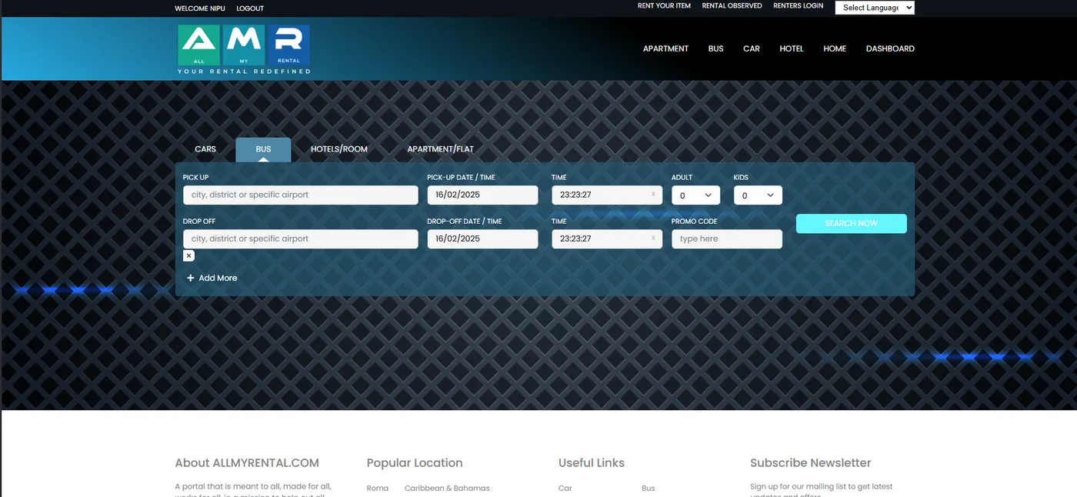Viewport: 1077px width, 497px height.
Task: Click the Subscribe Newsletter heading
Action: click(x=811, y=463)
